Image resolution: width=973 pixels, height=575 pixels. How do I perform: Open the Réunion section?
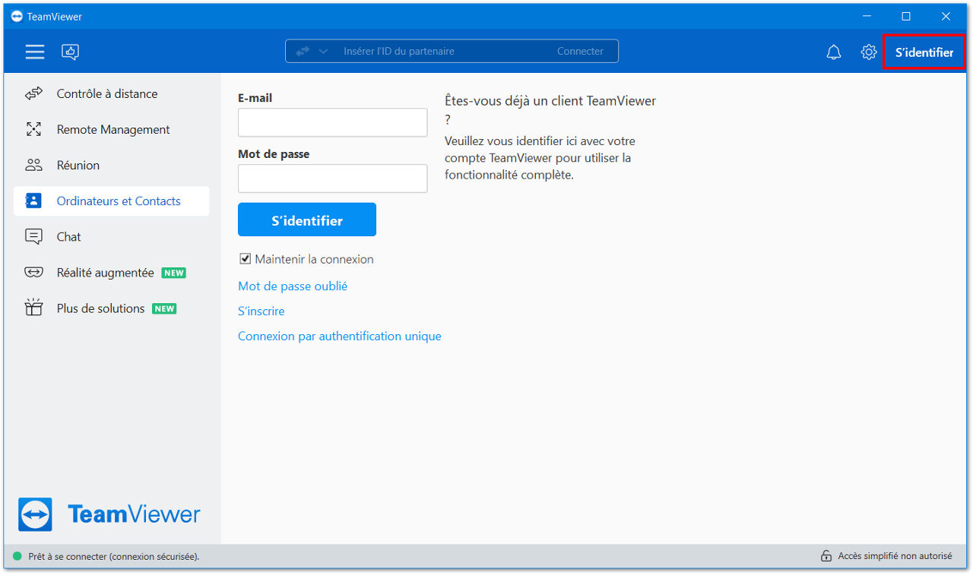click(x=111, y=166)
